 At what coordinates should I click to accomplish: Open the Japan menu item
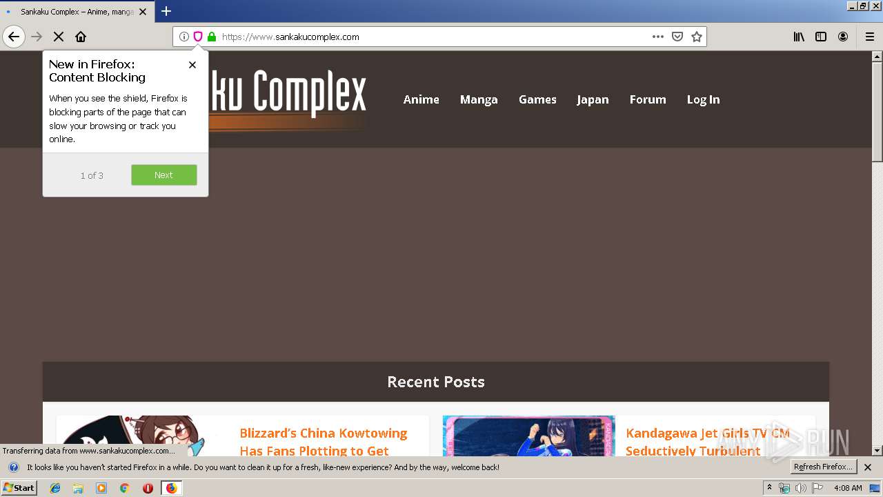tap(593, 99)
